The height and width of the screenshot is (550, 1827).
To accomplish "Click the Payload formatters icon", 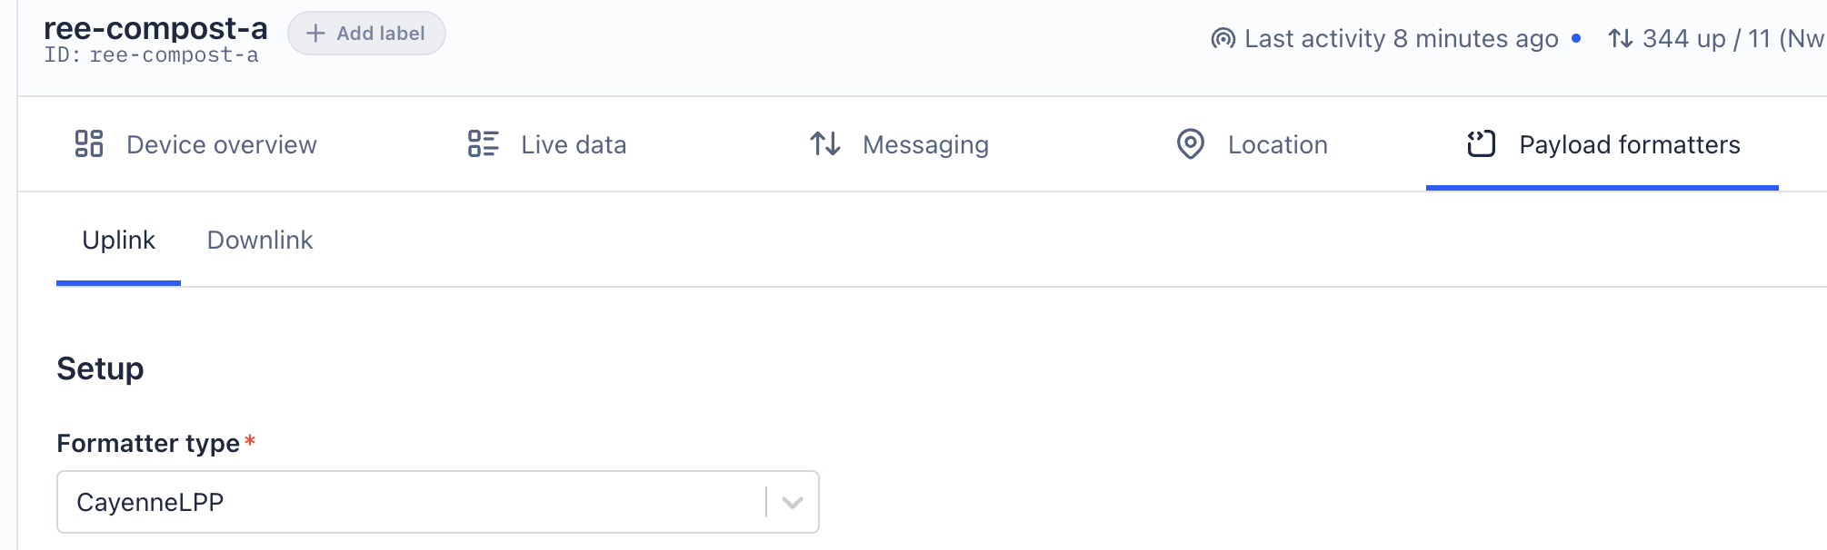I will pyautogui.click(x=1481, y=144).
